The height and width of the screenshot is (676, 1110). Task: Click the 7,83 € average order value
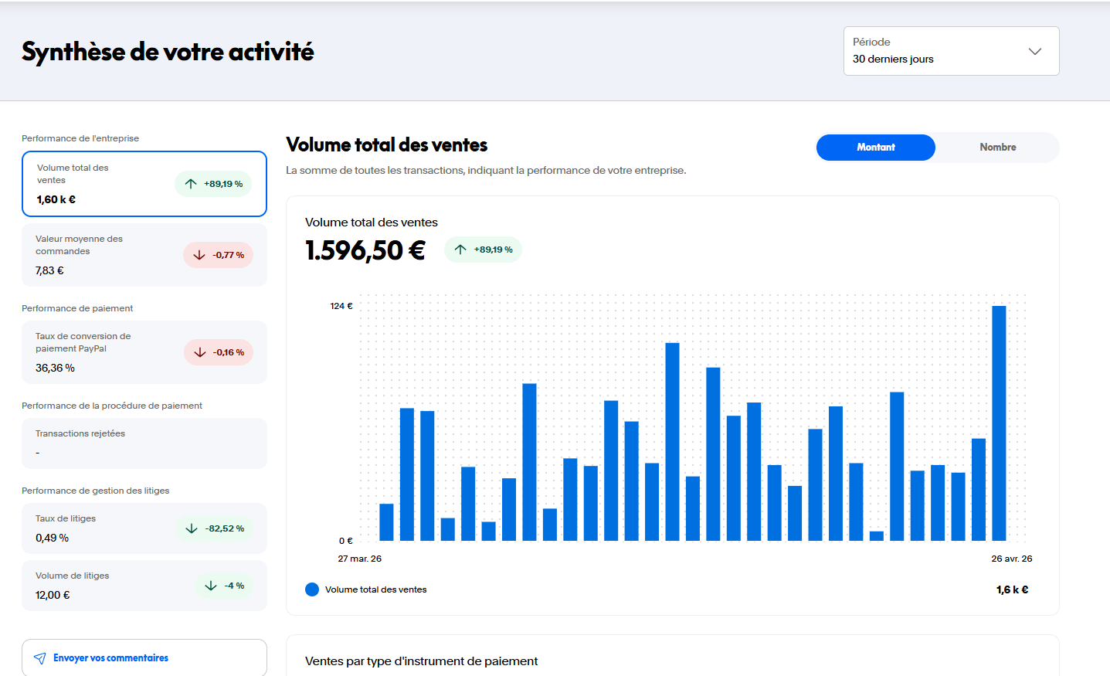pos(49,270)
